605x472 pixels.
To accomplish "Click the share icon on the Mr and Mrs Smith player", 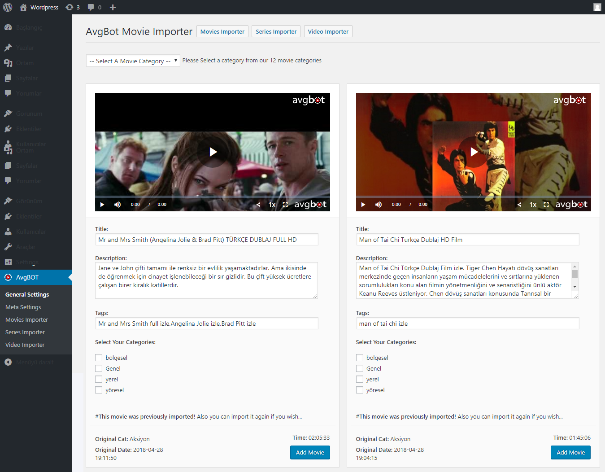I will [258, 205].
